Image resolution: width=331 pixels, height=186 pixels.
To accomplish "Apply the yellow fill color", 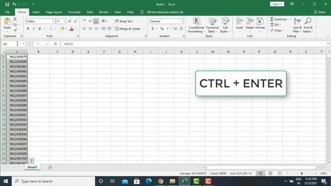I will click(x=62, y=29).
